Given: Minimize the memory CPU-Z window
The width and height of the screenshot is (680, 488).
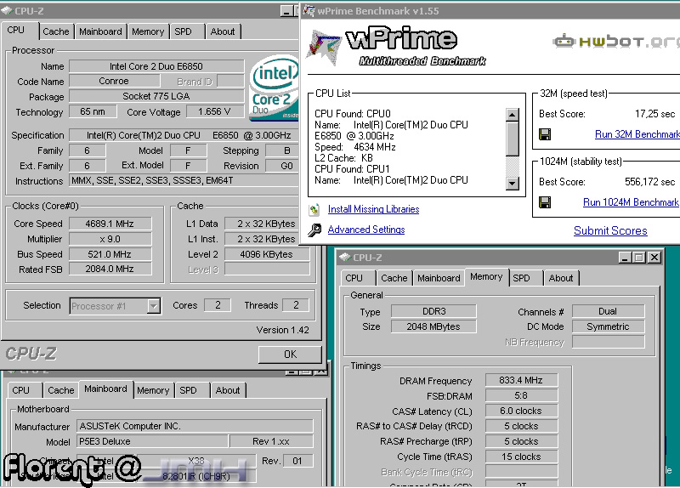Looking at the screenshot, I should pos(625,258).
